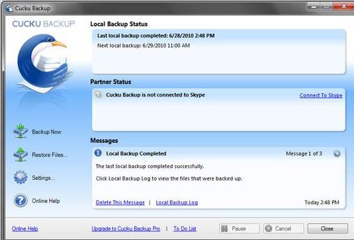
Task: Click the Connect To Skype link
Action: (x=321, y=95)
